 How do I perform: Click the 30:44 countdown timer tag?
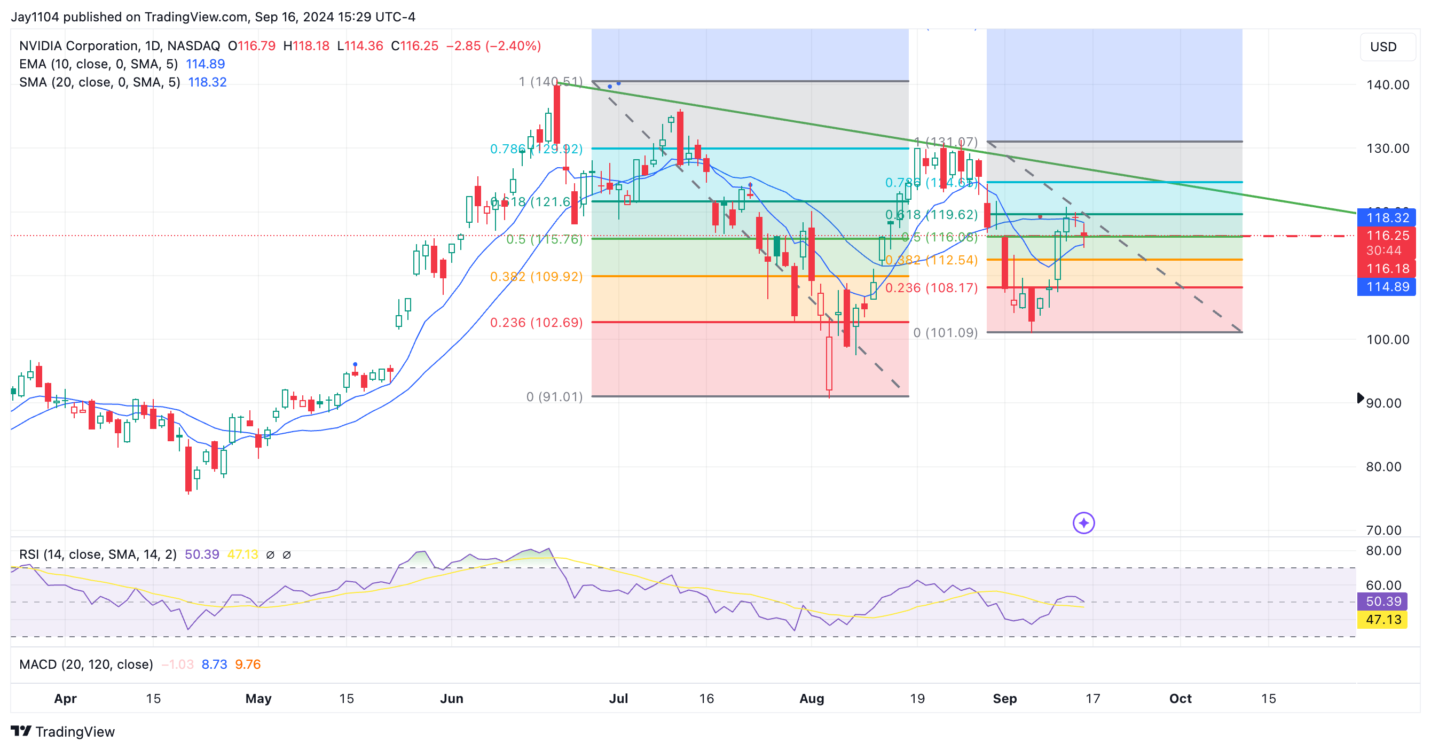coord(1383,251)
